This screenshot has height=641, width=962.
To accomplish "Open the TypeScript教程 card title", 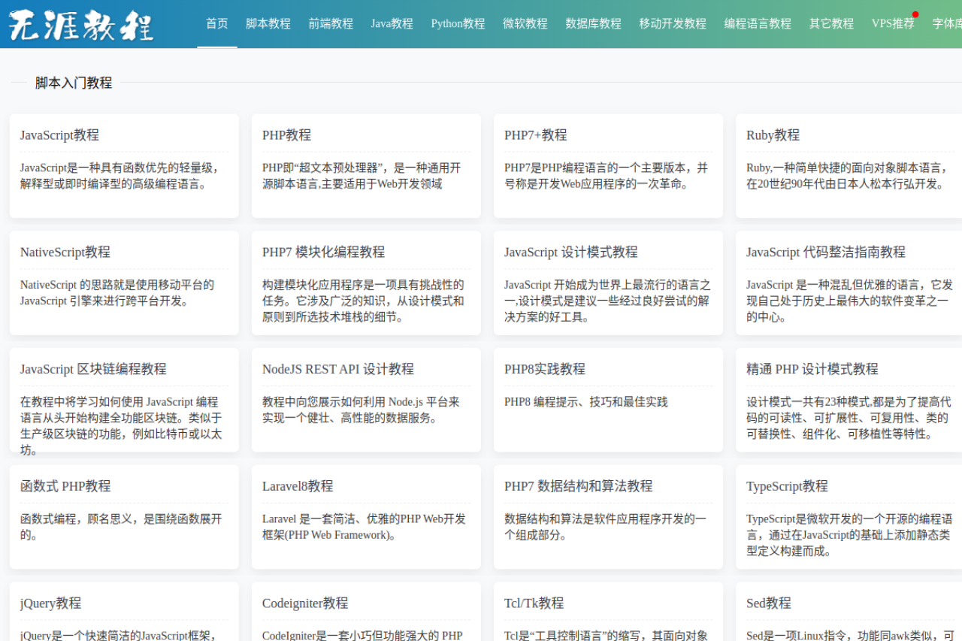I will (787, 486).
